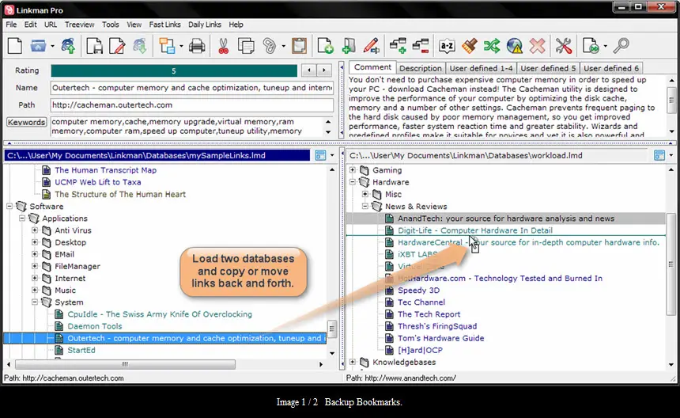
Task: Select Daemon Tools link
Action: click(x=95, y=326)
